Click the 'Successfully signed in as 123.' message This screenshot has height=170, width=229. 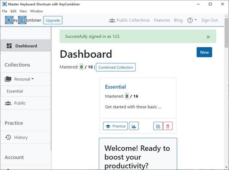coord(93,37)
